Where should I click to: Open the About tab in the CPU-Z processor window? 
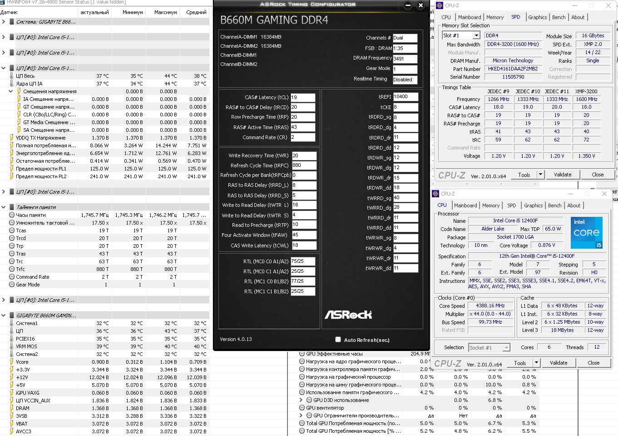click(x=574, y=205)
